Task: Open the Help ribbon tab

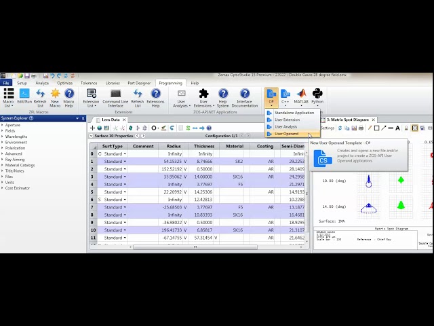Action: point(195,83)
